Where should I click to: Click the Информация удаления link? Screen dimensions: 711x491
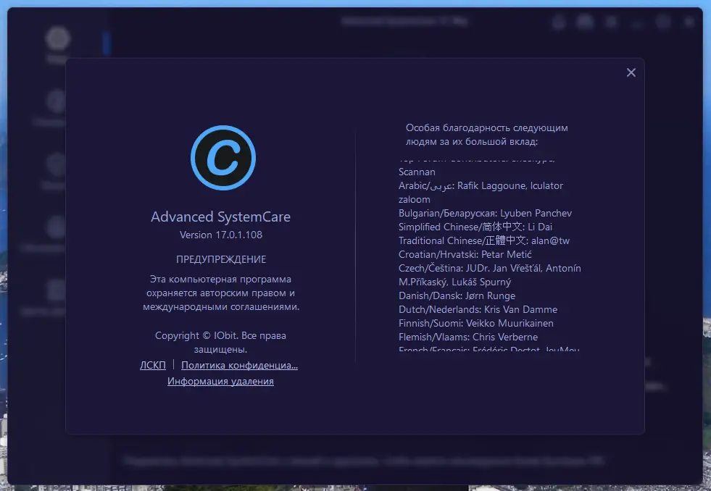(220, 380)
